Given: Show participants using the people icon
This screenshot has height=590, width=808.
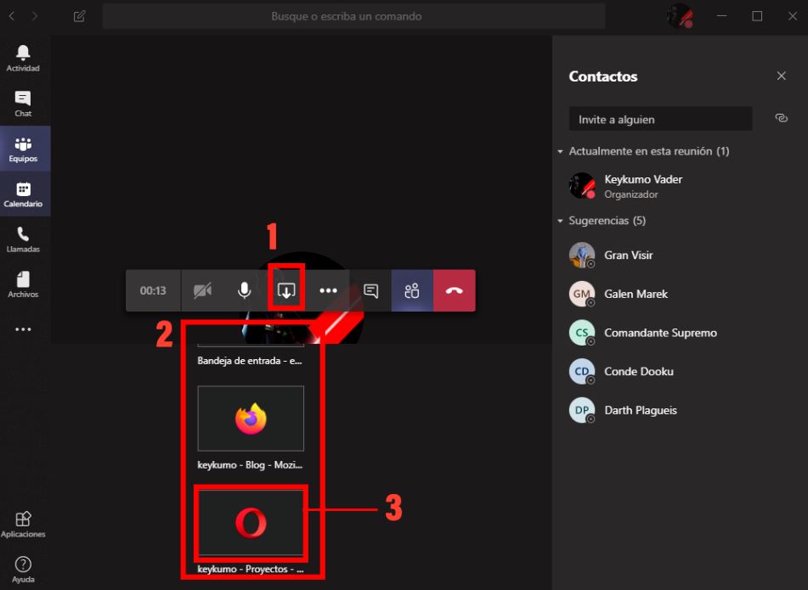Looking at the screenshot, I should (x=412, y=289).
